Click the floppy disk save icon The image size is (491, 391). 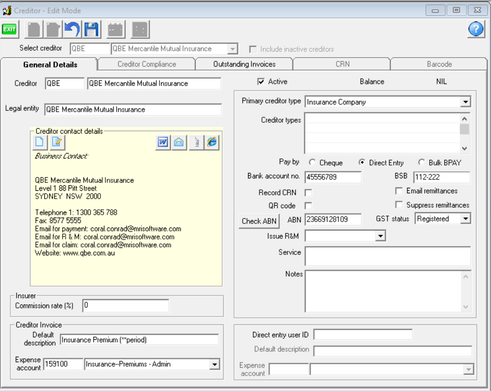tap(91, 29)
